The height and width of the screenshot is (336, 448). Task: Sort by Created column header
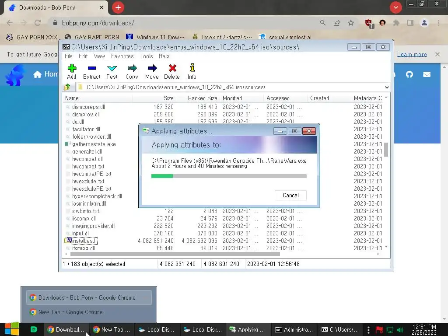pyautogui.click(x=319, y=98)
